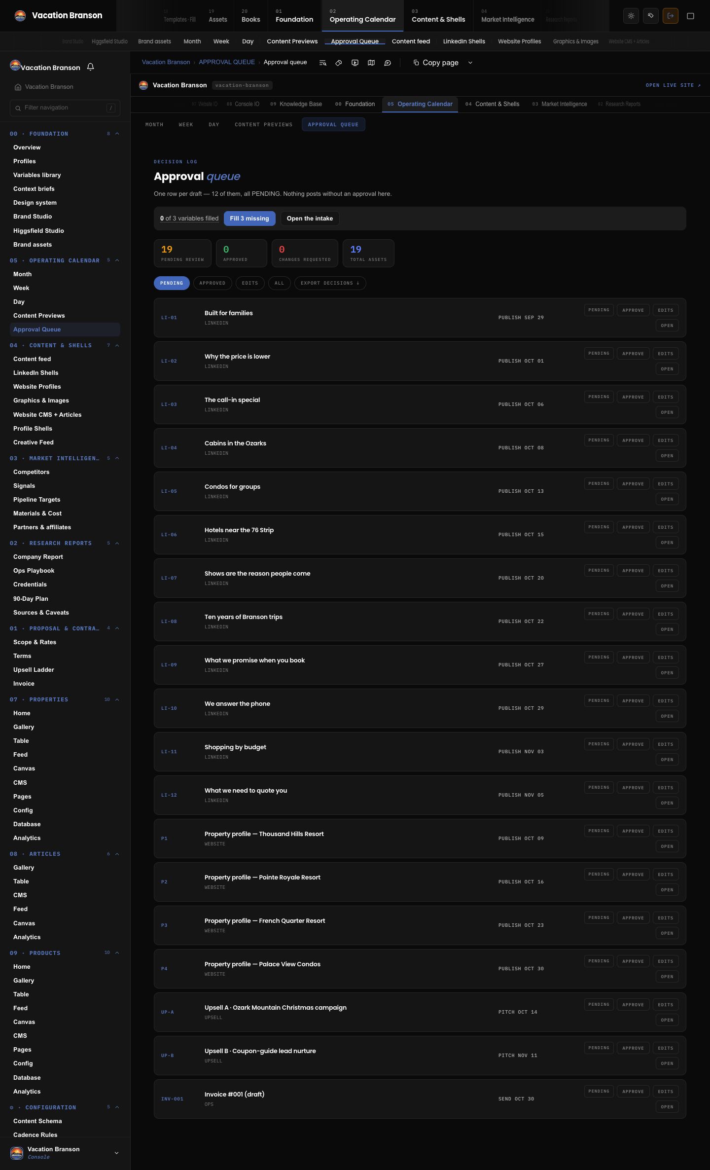710x1170 pixels.
Task: Select the ALL filter pill
Action: click(x=279, y=283)
